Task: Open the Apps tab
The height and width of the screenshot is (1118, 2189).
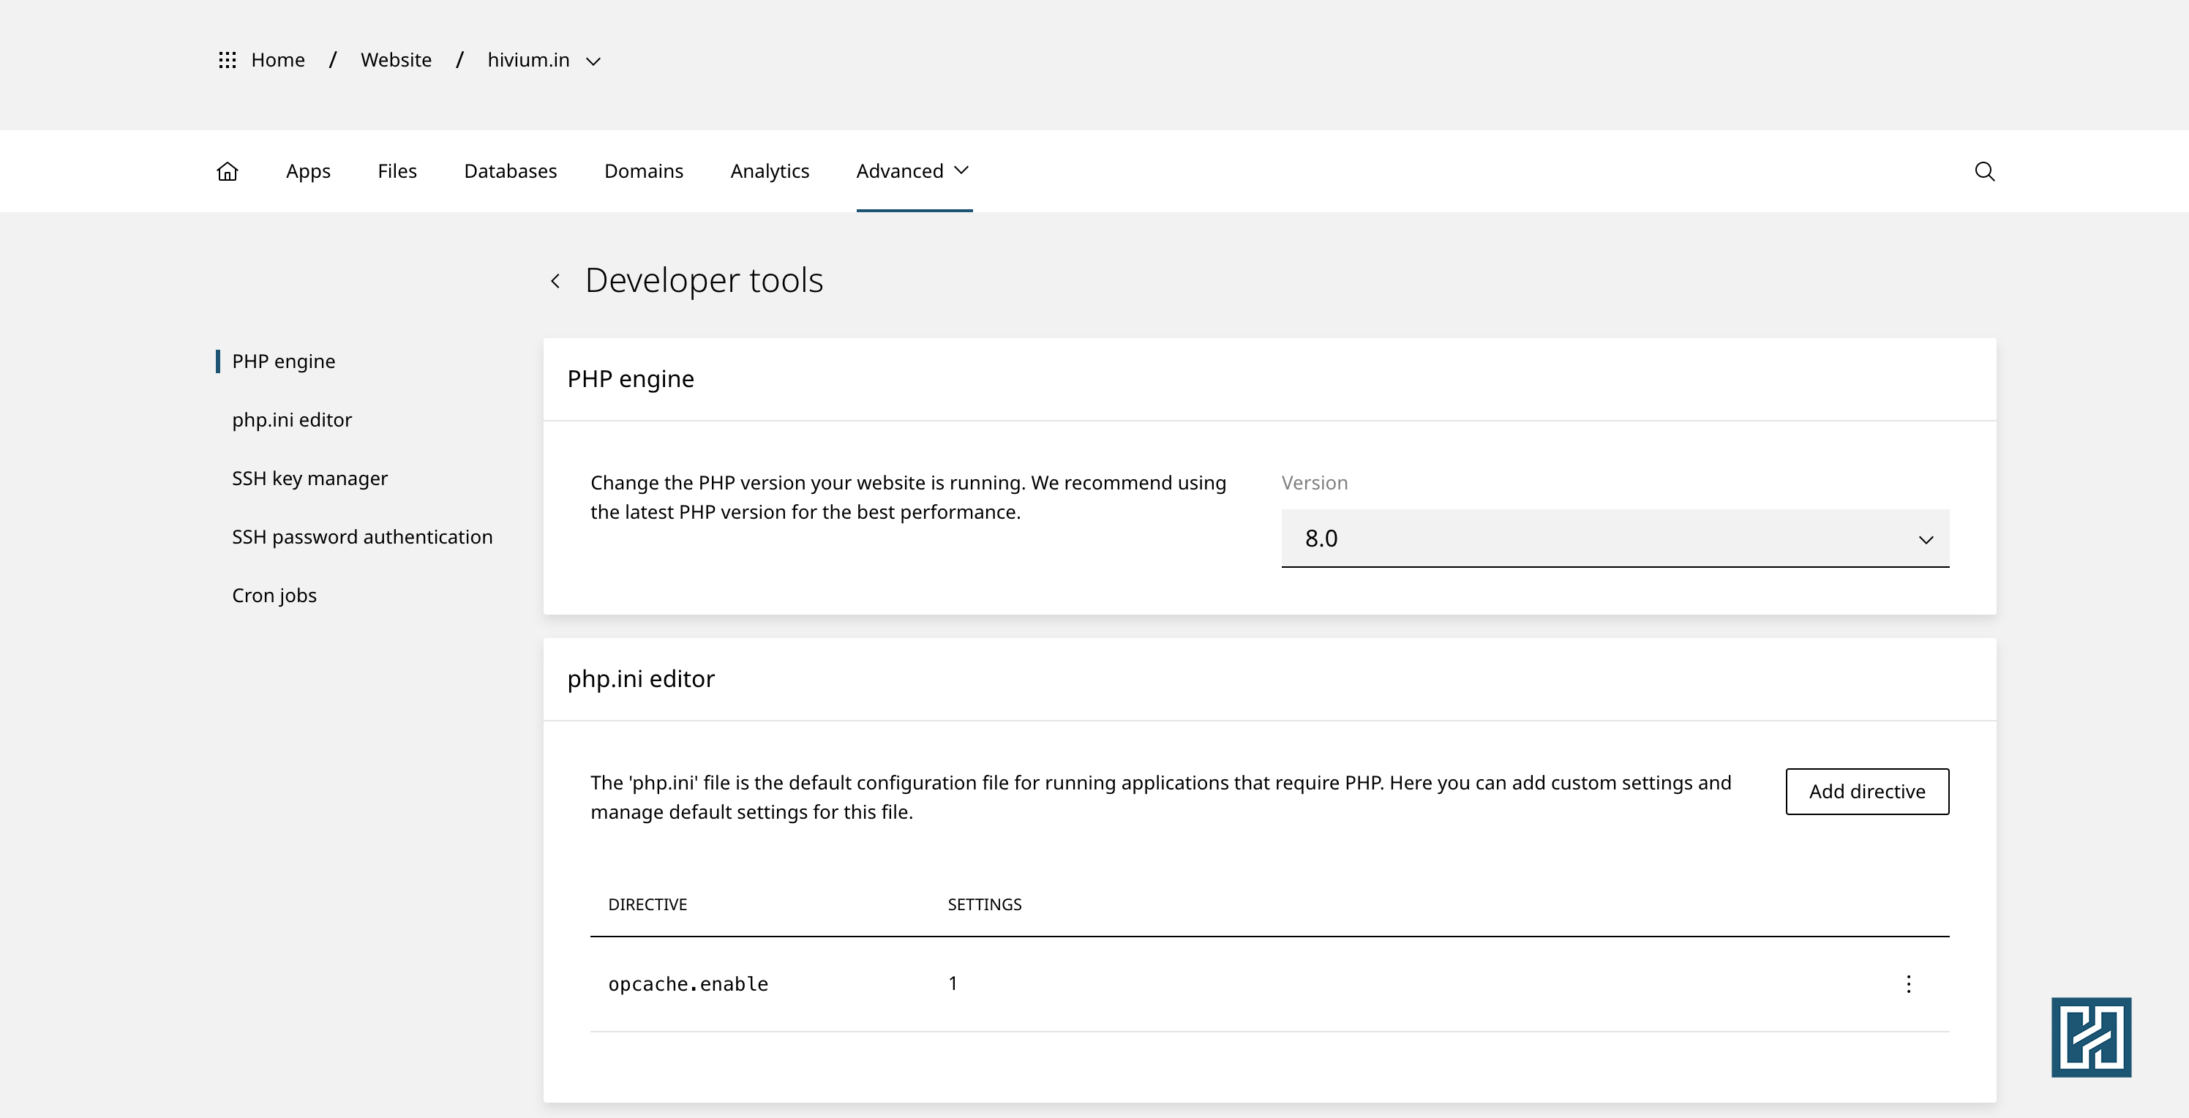Action: (307, 170)
